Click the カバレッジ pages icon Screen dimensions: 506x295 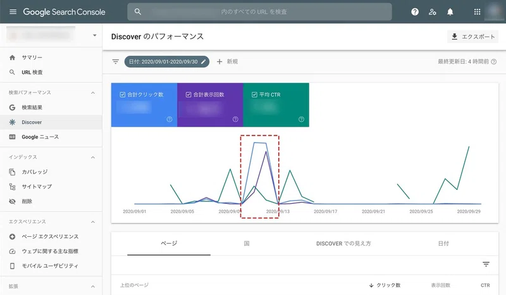(x=12, y=172)
